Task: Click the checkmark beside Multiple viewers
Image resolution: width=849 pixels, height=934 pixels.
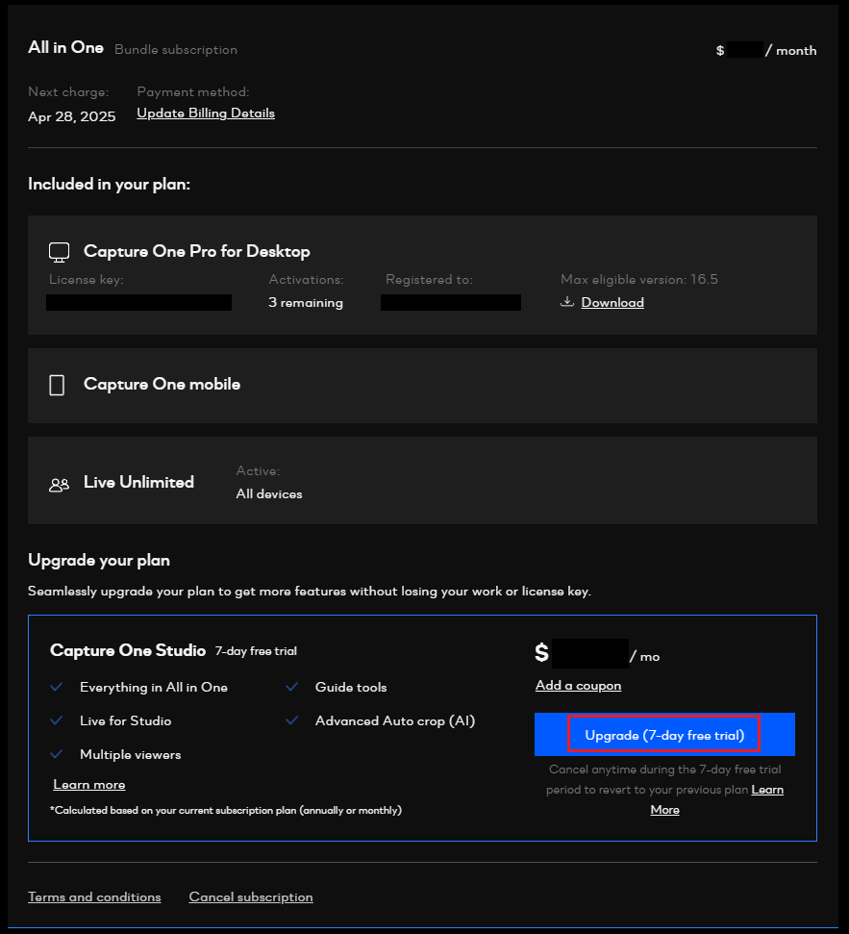Action: coord(57,754)
